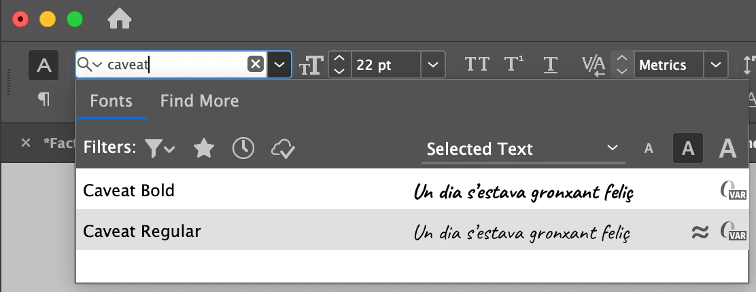The image size is (756, 292).
Task: Choose medium sample text size A
Action: pyautogui.click(x=688, y=149)
